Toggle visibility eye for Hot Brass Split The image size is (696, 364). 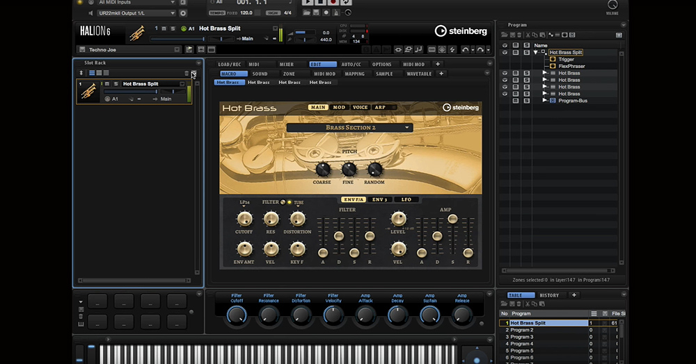coord(505,52)
